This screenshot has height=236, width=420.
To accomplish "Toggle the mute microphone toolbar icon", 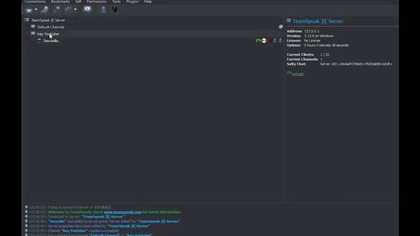I will click(x=45, y=10).
